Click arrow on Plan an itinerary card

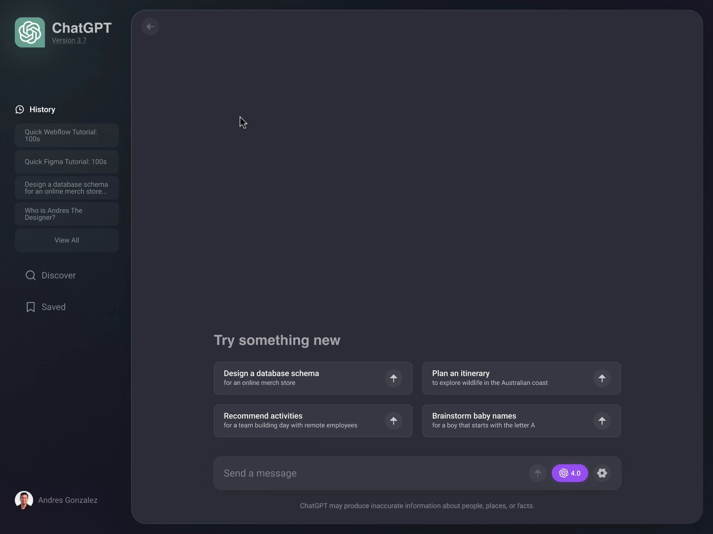[602, 378]
